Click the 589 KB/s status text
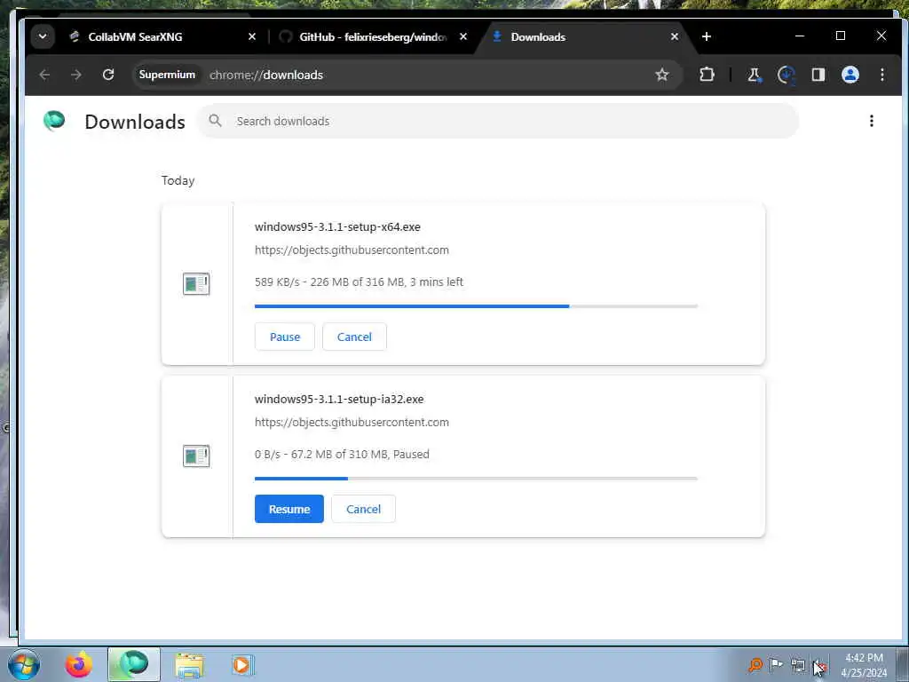The height and width of the screenshot is (682, 909). pos(359,282)
